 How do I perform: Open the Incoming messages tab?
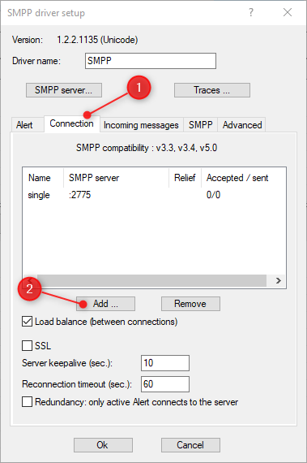141,125
